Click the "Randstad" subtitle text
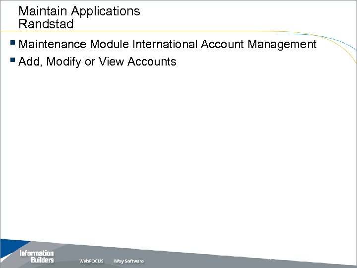 click(x=46, y=24)
